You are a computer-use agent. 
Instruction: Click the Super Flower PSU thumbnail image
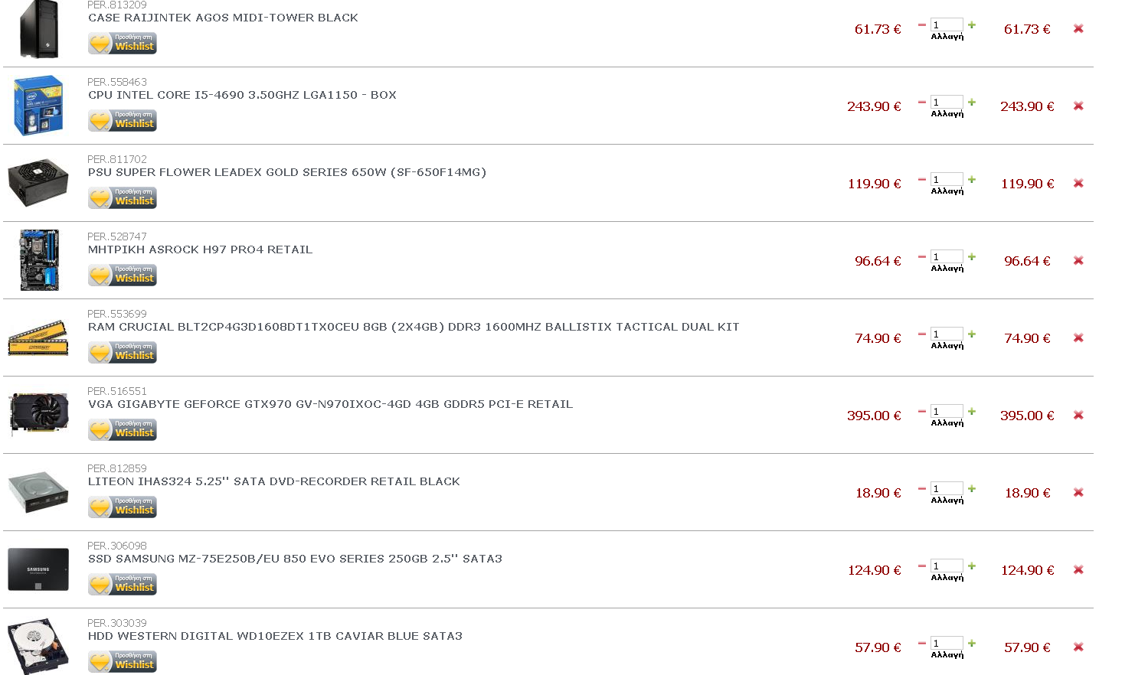tap(38, 182)
